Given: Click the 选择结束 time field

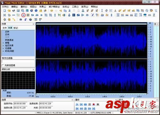Looking at the screenshot, I should coord(46,103).
